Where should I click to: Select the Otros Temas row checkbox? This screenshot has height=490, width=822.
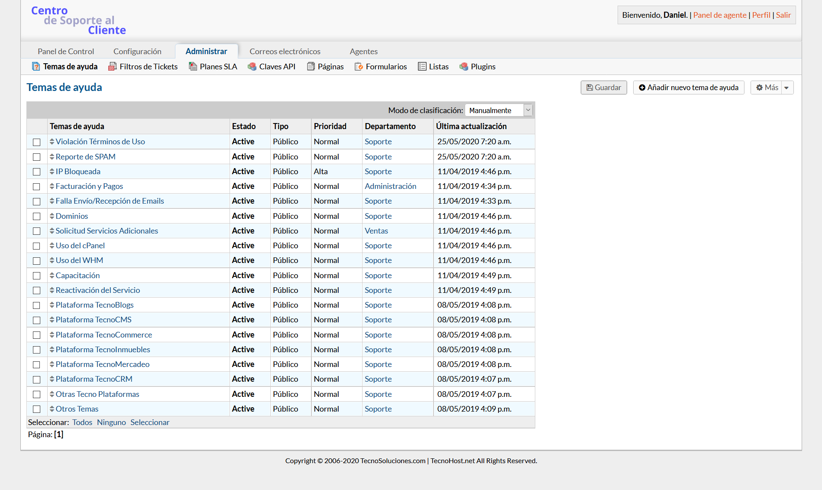[37, 409]
